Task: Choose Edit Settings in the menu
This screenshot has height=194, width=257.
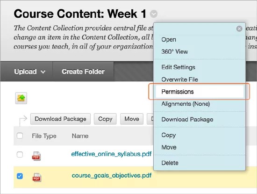Action: point(178,67)
